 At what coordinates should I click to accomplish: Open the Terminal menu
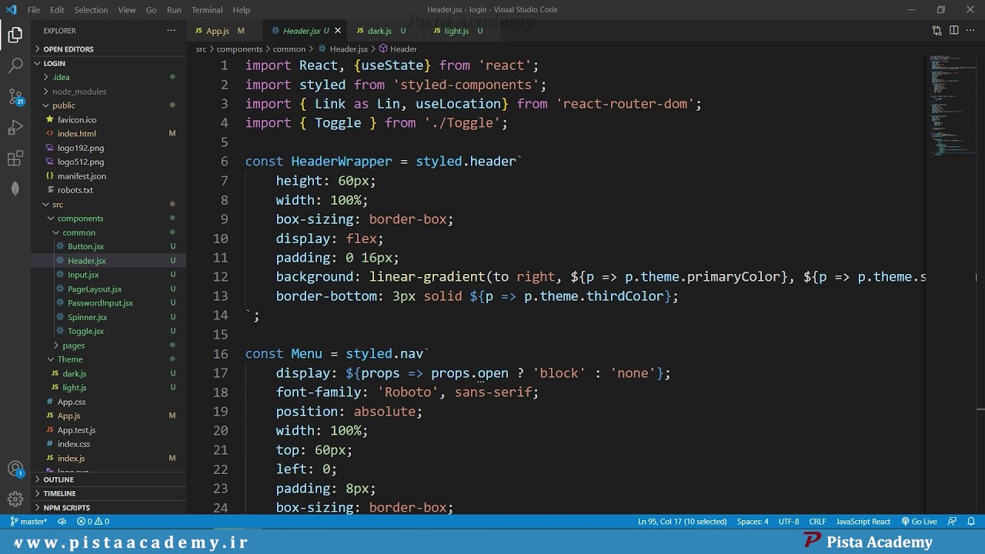[207, 10]
